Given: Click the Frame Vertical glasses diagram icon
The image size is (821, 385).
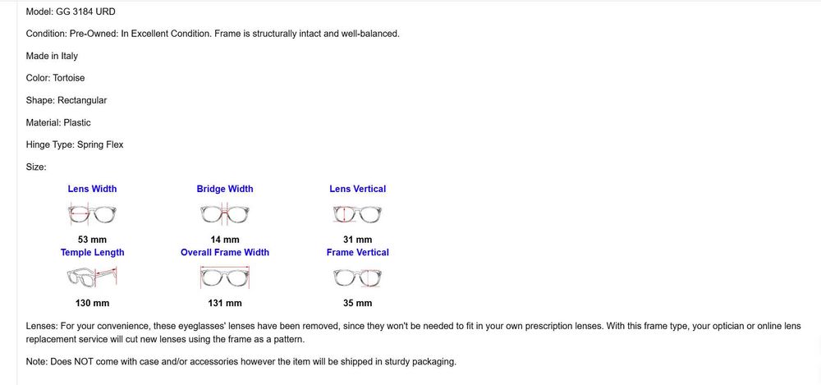Looking at the screenshot, I should click(358, 277).
